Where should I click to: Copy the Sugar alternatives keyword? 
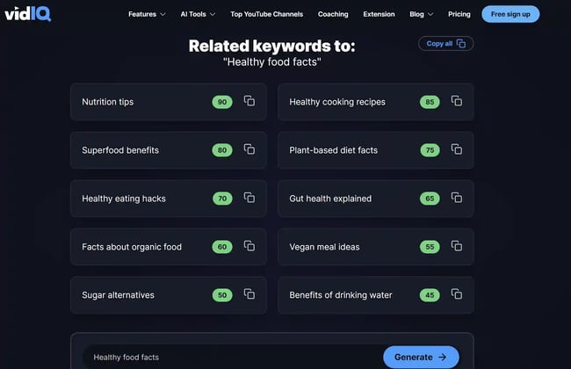[249, 294]
